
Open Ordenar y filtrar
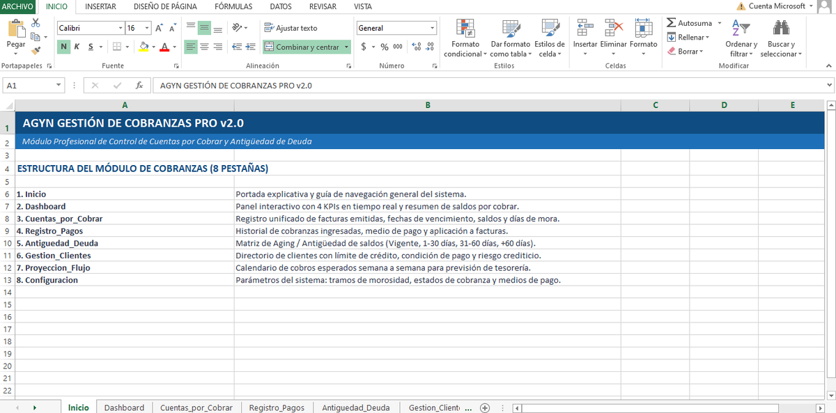(x=741, y=38)
